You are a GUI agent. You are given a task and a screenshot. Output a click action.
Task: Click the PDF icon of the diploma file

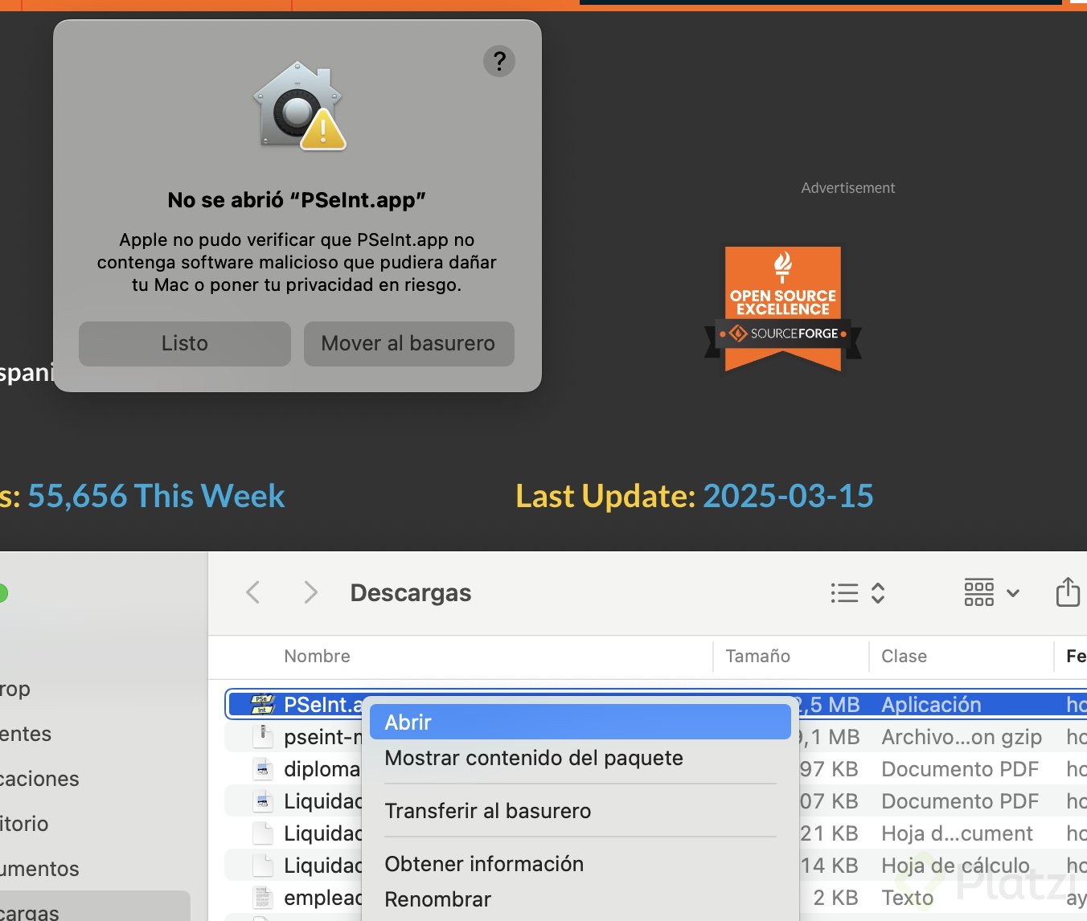(x=263, y=769)
